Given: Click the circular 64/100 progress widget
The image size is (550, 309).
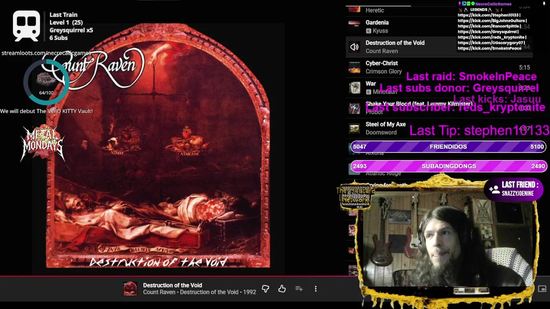Looking at the screenshot, I should (x=46, y=82).
